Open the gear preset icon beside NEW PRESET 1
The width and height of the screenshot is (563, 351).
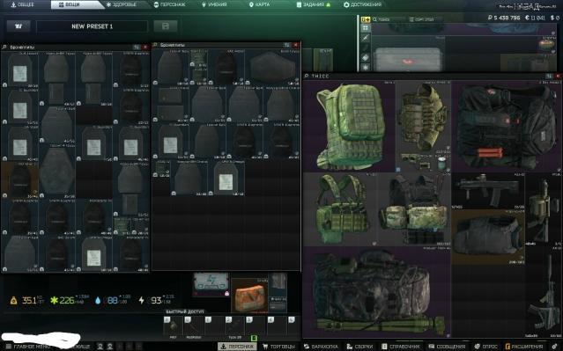[x=19, y=26]
